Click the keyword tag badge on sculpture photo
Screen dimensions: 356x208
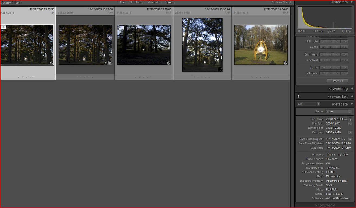[x=285, y=63]
